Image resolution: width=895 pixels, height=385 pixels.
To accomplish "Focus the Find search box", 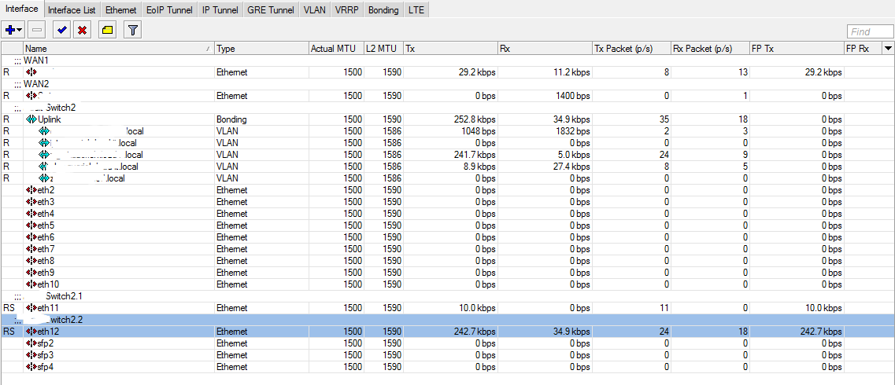I will (x=869, y=32).
